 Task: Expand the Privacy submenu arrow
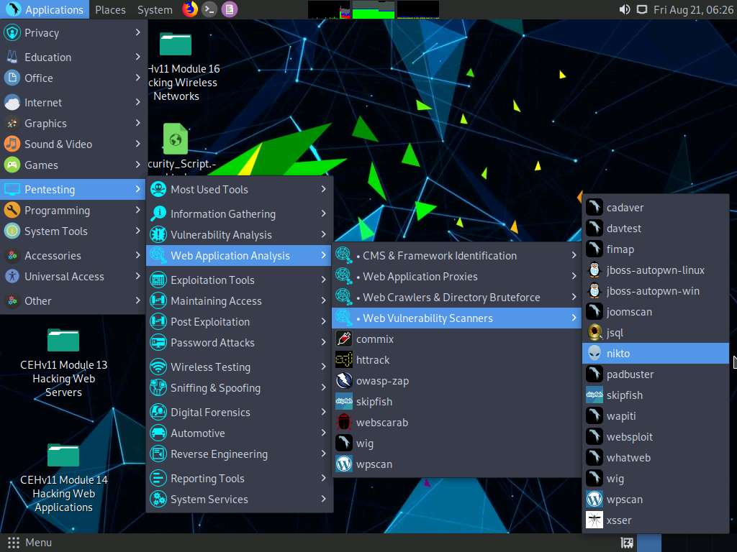(137, 32)
